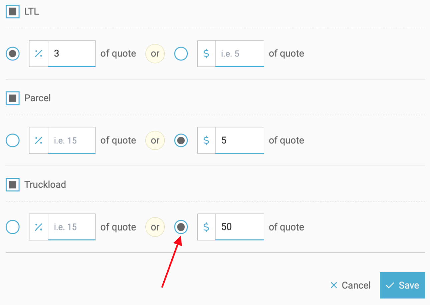Image resolution: width=430 pixels, height=305 pixels.
Task: Click the dollar sign icon in the Truckload row
Action: pyautogui.click(x=206, y=227)
